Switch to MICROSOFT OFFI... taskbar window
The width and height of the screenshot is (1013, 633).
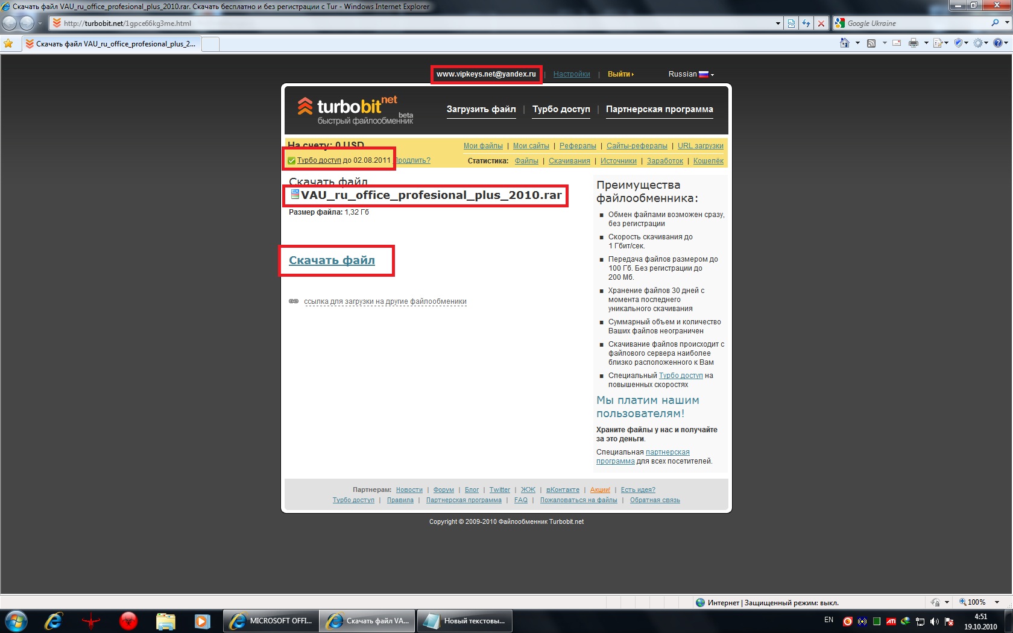coord(271,621)
